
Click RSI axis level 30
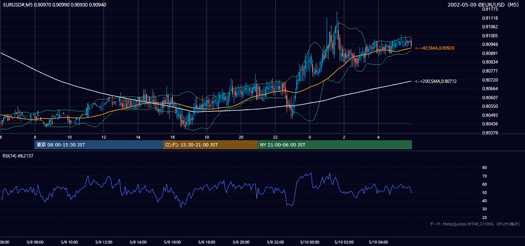[x=484, y=209]
